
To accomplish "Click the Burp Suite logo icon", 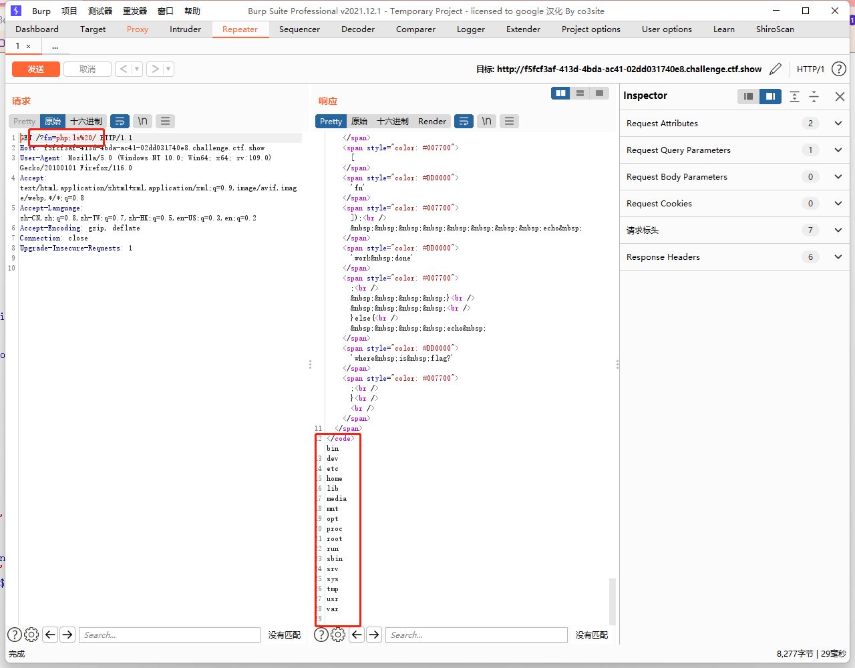I will pos(16,11).
